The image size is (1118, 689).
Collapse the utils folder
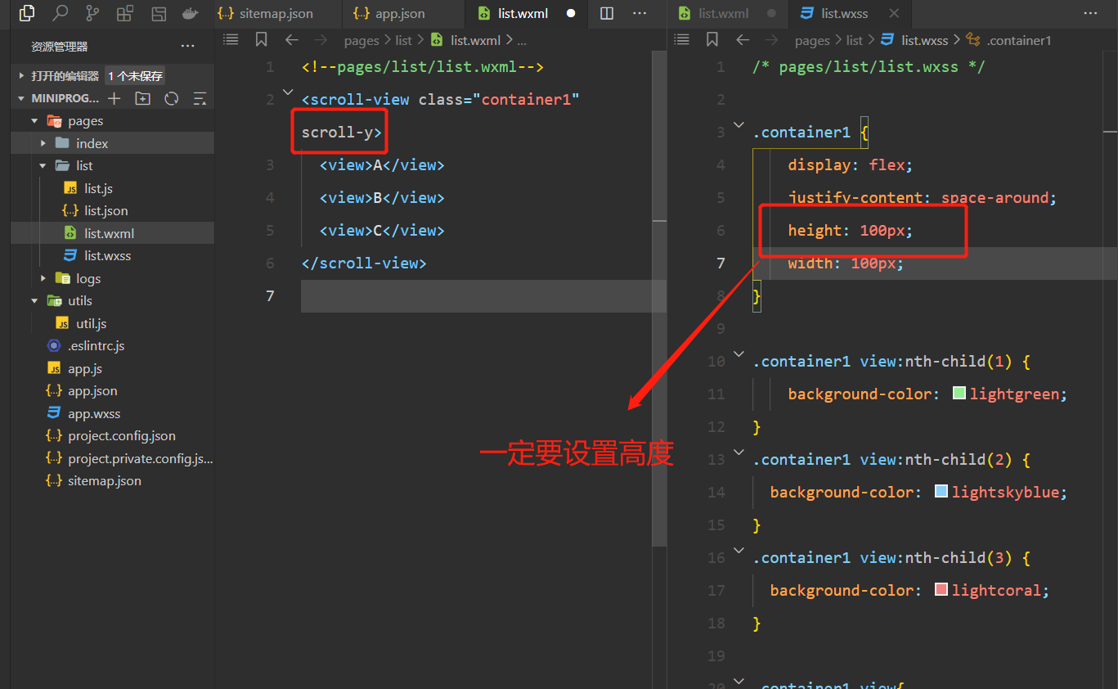[34, 301]
